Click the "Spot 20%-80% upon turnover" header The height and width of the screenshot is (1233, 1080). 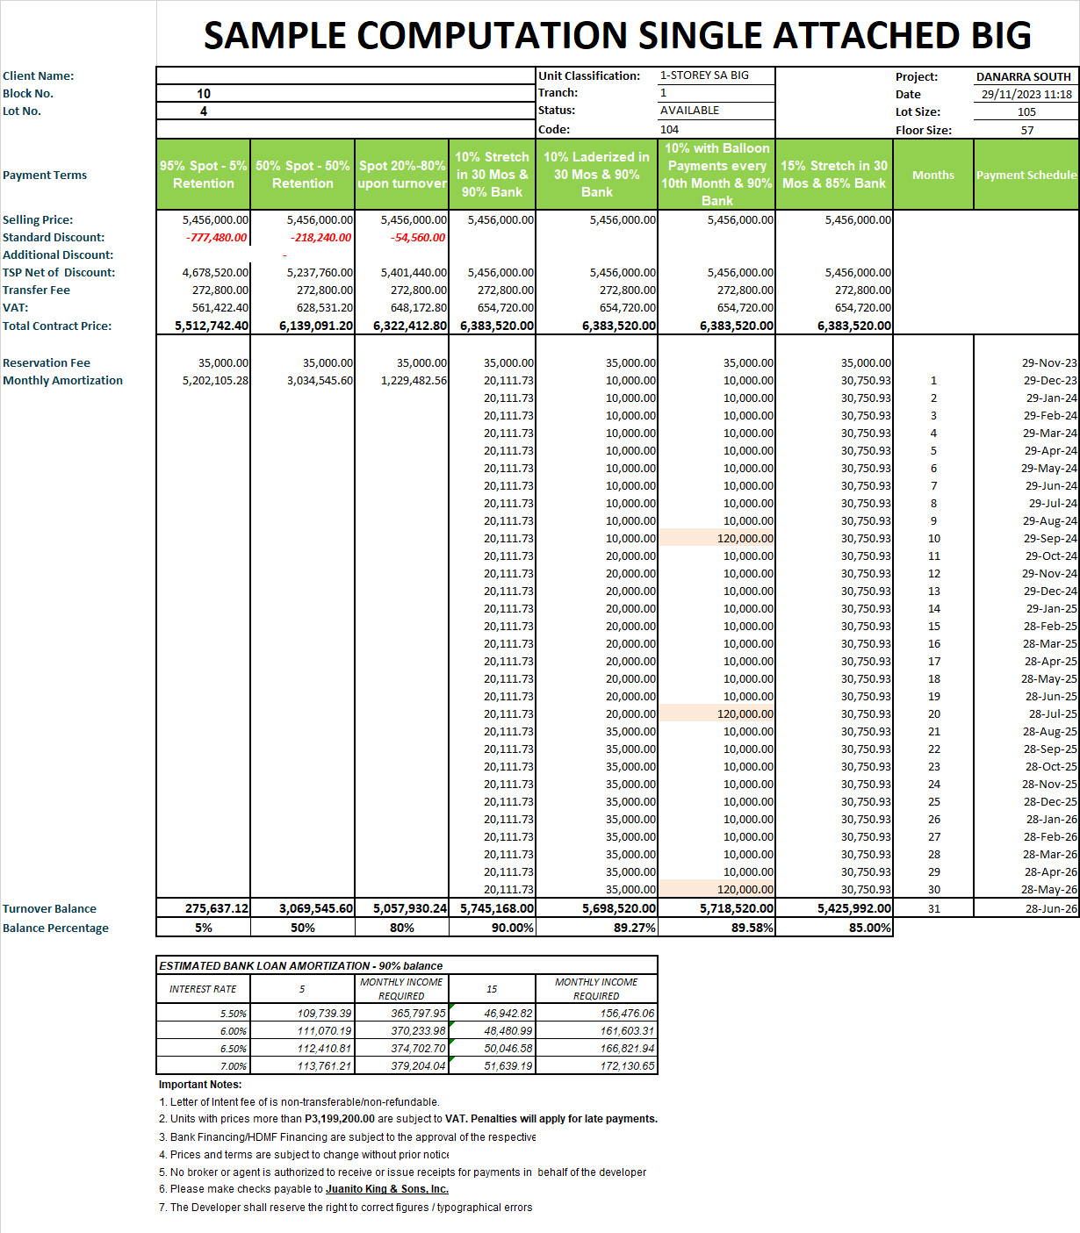pyautogui.click(x=402, y=175)
